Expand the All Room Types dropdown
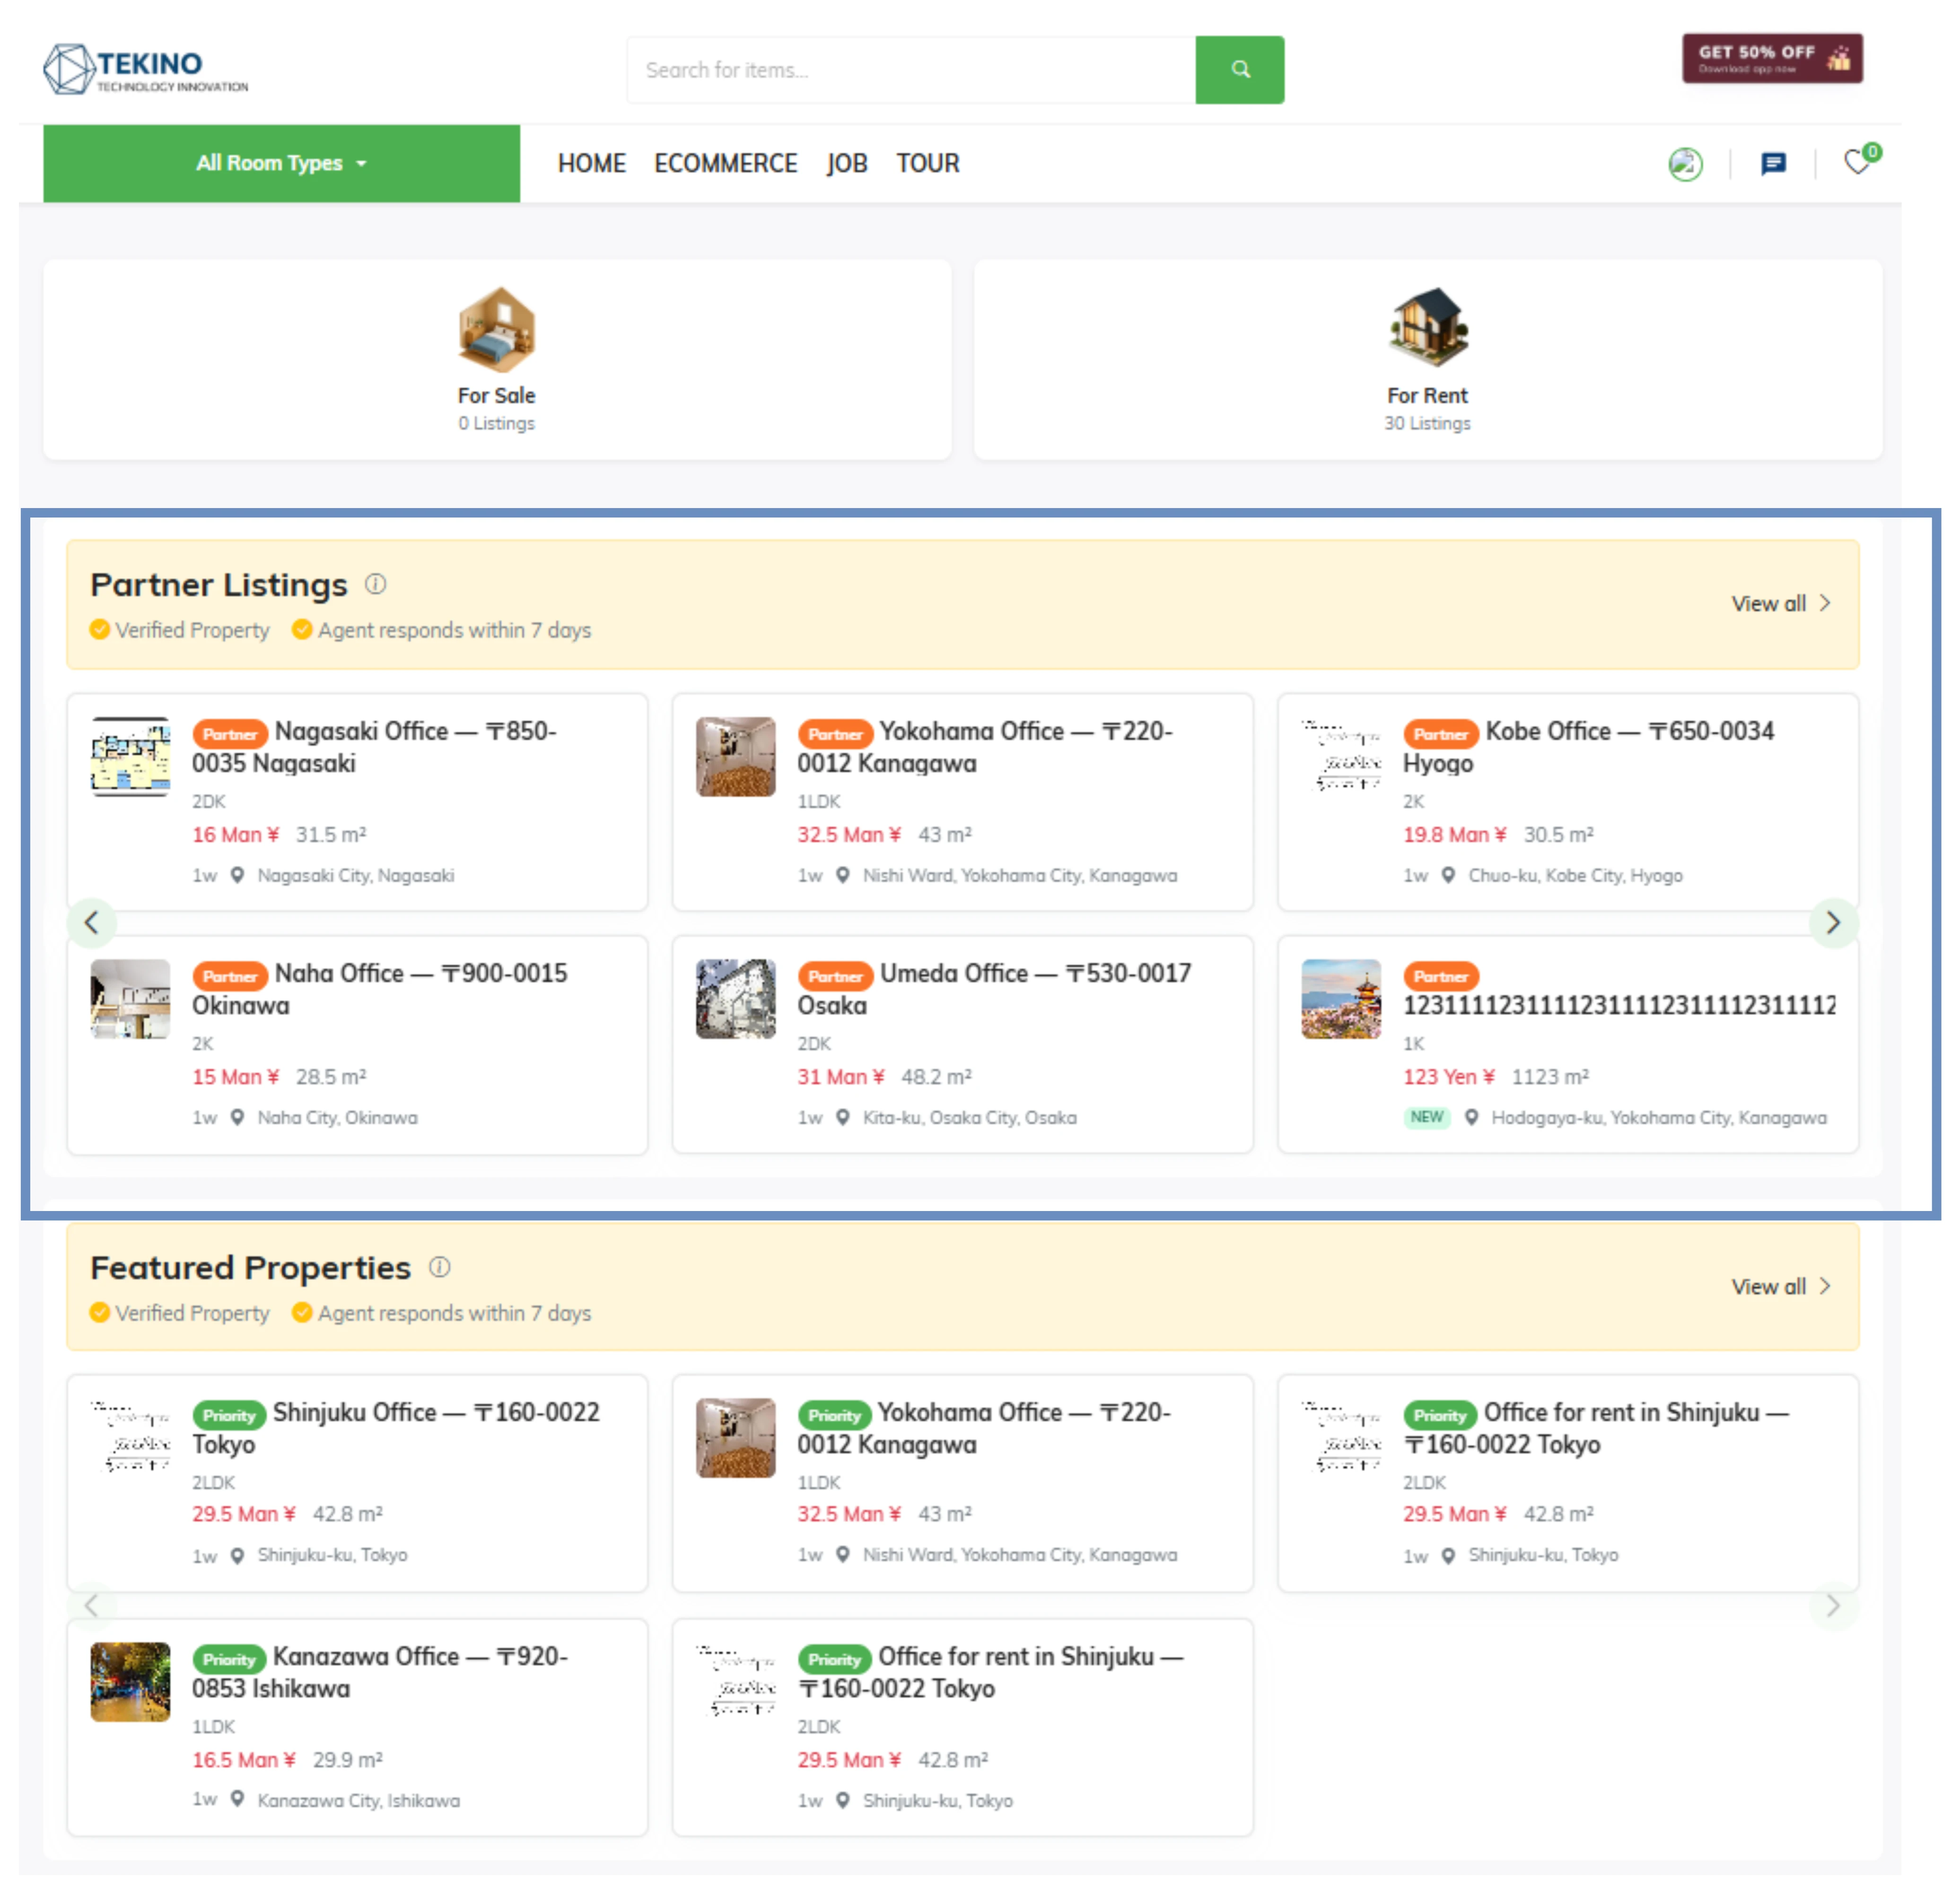Screen dimensions: 1960x1896 pyautogui.click(x=281, y=163)
